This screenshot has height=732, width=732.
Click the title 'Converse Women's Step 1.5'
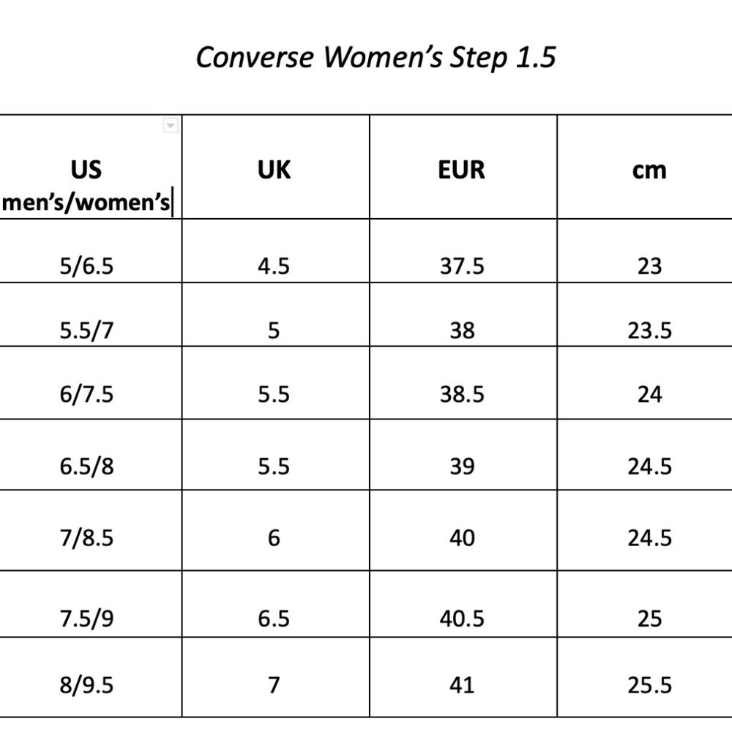376,57
